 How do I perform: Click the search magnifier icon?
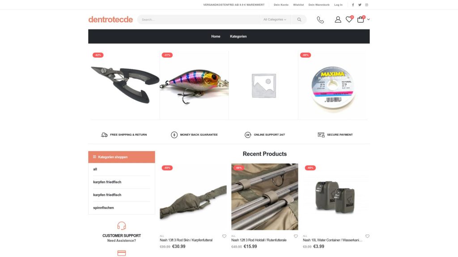(x=299, y=20)
